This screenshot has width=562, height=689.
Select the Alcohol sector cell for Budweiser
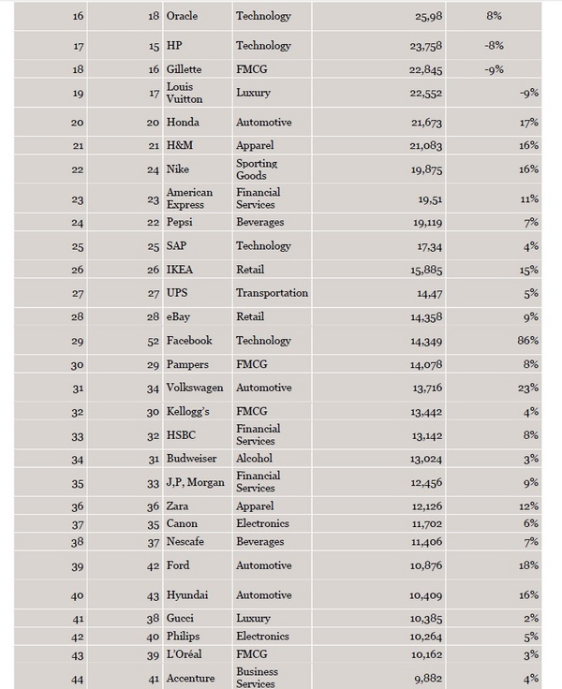tap(255, 459)
